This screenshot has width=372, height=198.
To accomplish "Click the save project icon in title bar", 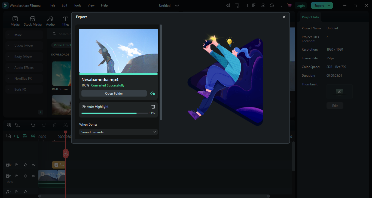I will tap(254, 5).
